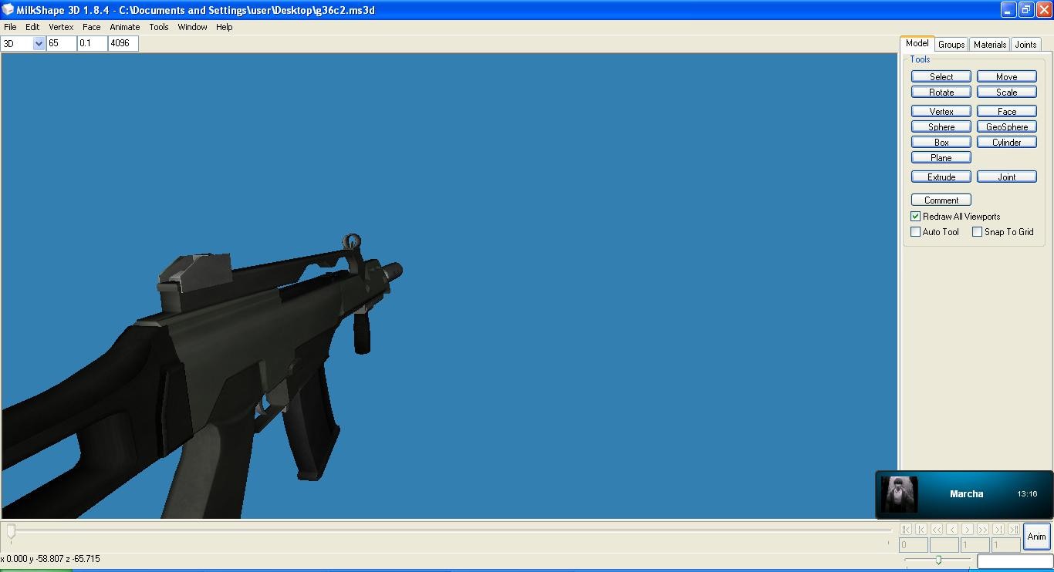The width and height of the screenshot is (1054, 572).
Task: Enable the Snap To Grid checkbox
Action: 978,232
